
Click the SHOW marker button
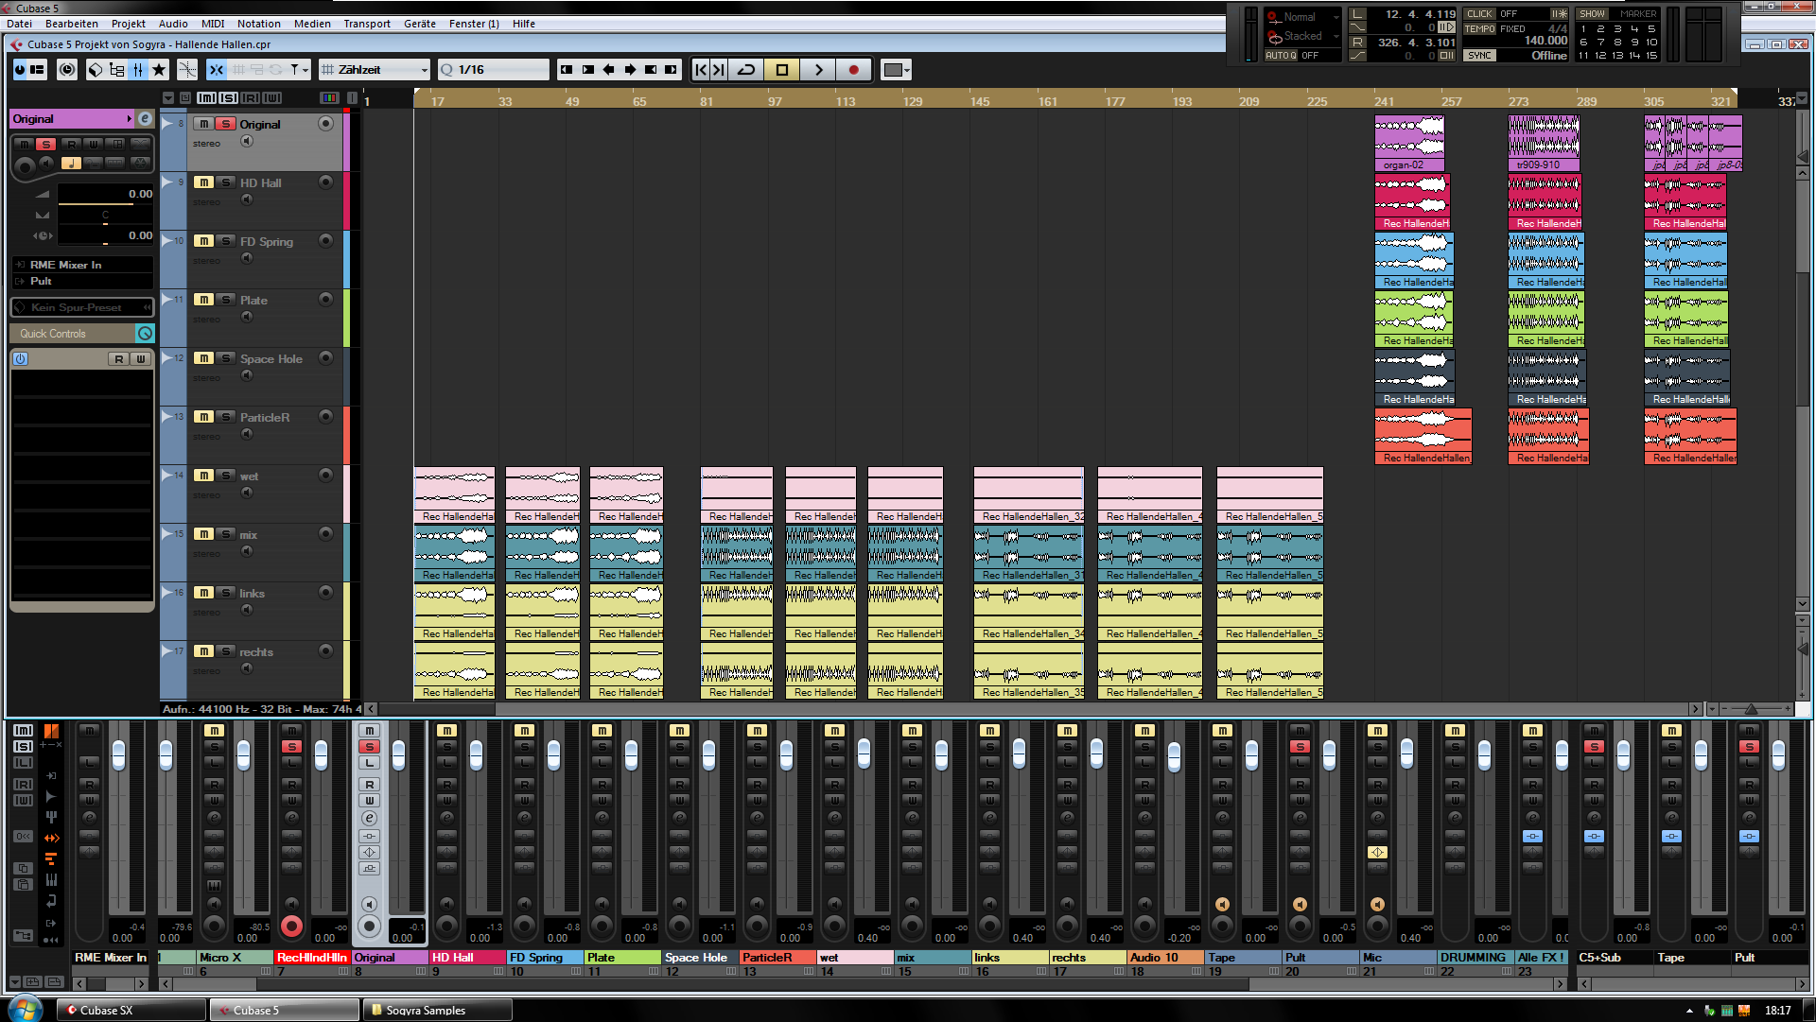tap(1592, 14)
